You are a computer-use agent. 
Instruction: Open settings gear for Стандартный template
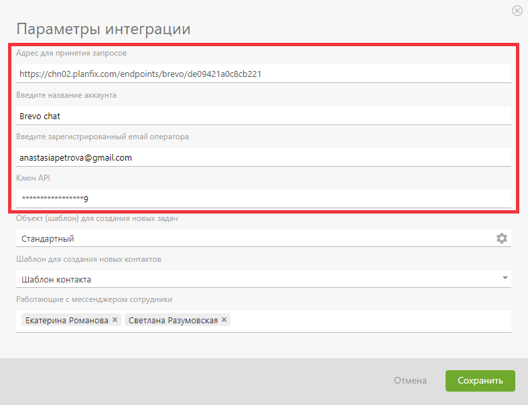tap(502, 238)
